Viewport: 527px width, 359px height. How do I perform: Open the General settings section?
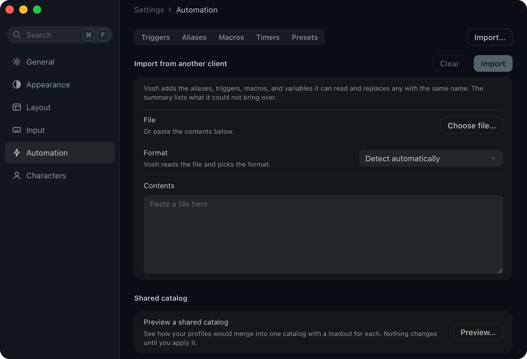click(x=60, y=62)
